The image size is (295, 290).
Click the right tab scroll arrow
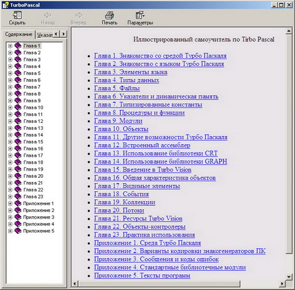63,34
